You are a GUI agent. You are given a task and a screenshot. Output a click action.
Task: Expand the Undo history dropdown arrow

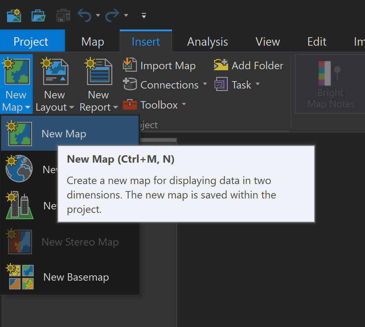[x=98, y=15]
